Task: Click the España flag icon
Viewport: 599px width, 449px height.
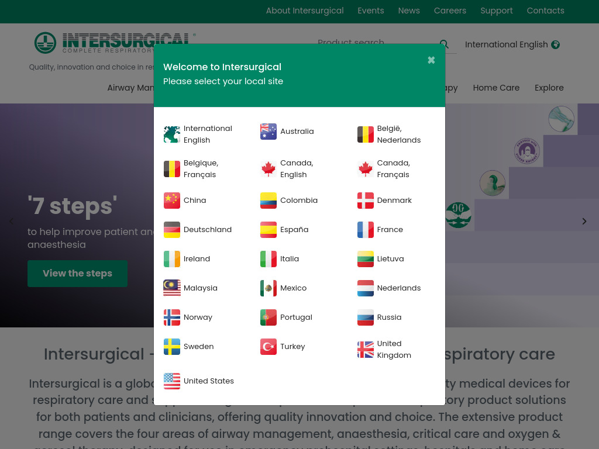Action: (268, 229)
